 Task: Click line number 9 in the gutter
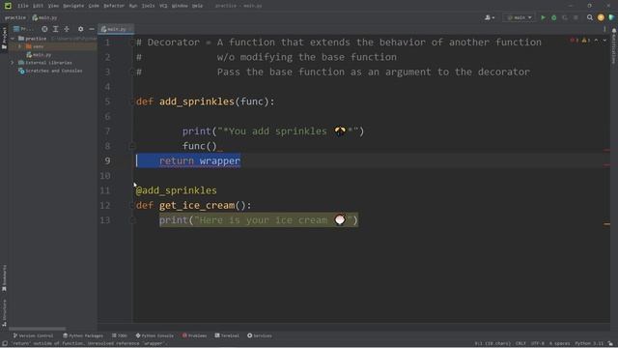click(x=107, y=161)
